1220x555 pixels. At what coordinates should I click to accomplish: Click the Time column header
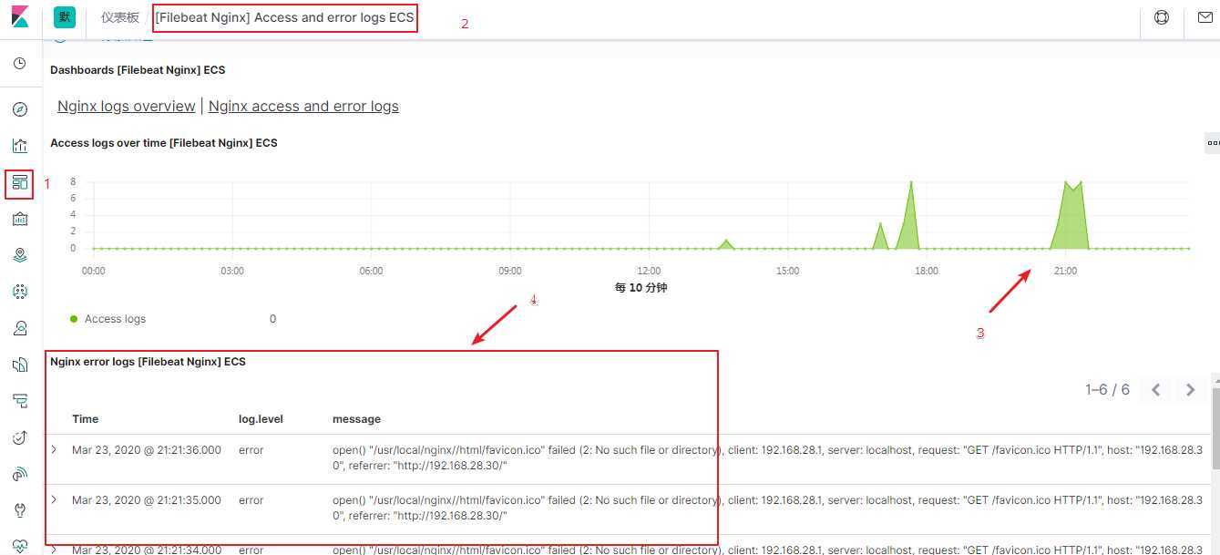(86, 419)
